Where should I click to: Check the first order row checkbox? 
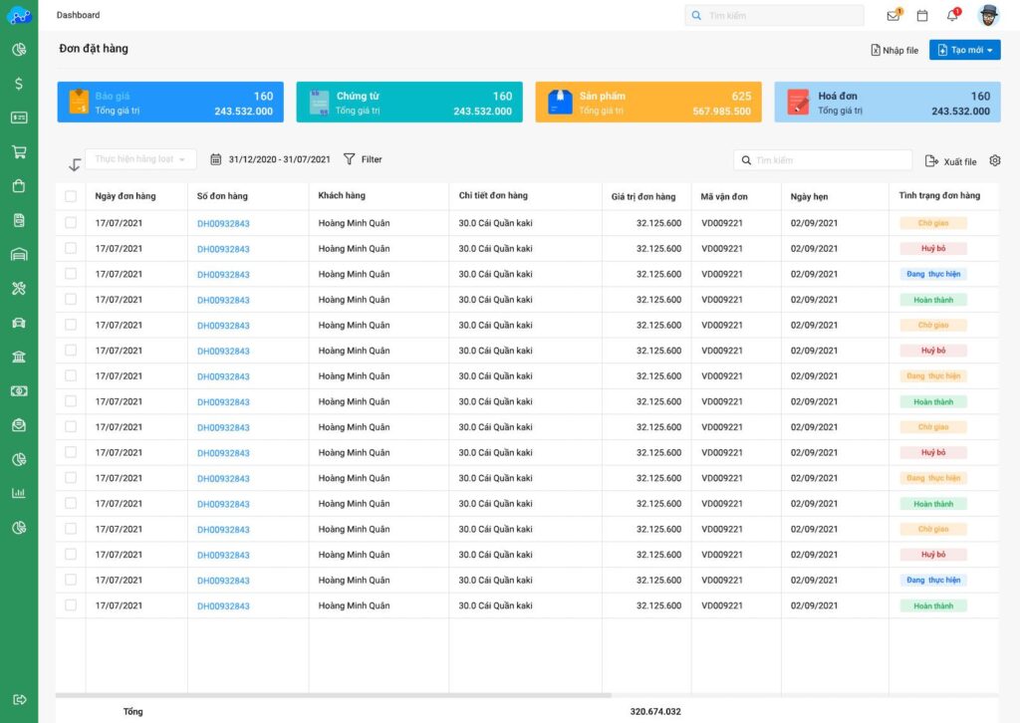coord(71,223)
